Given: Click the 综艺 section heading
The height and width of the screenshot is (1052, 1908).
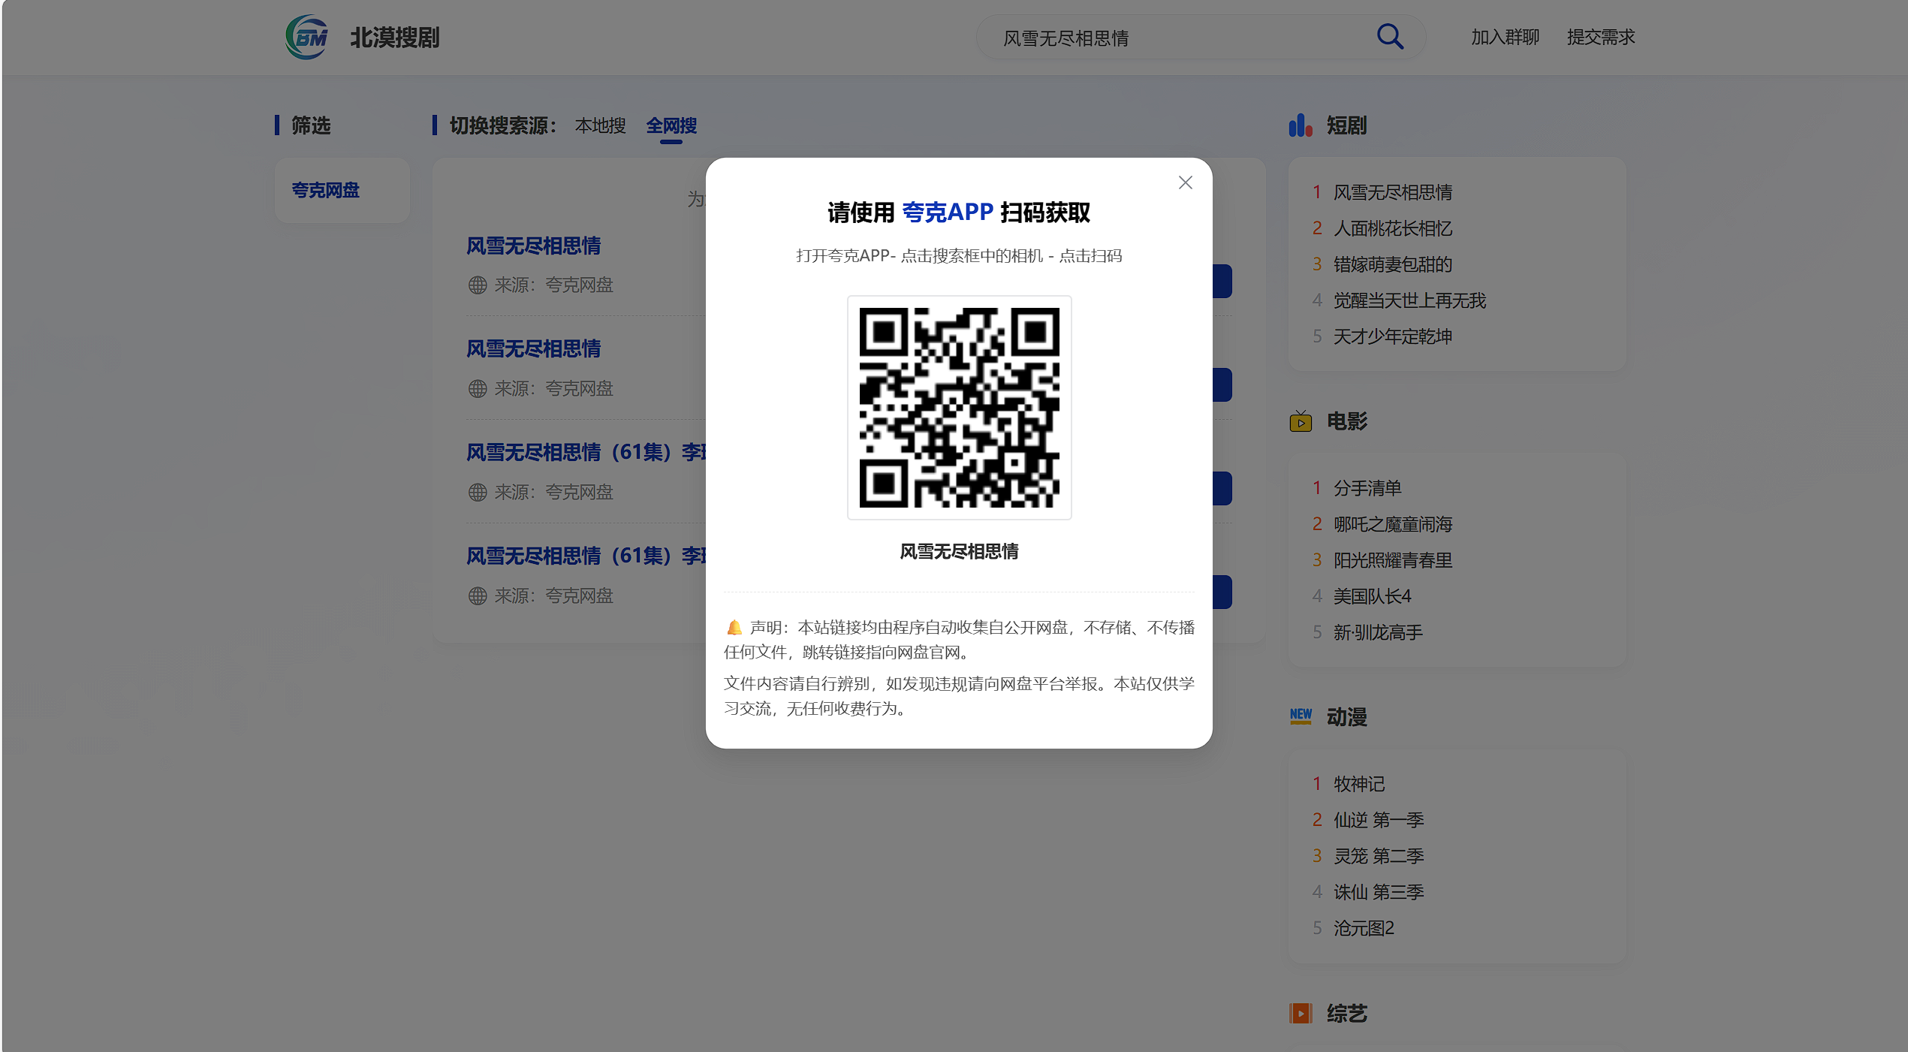Looking at the screenshot, I should click(1347, 1014).
